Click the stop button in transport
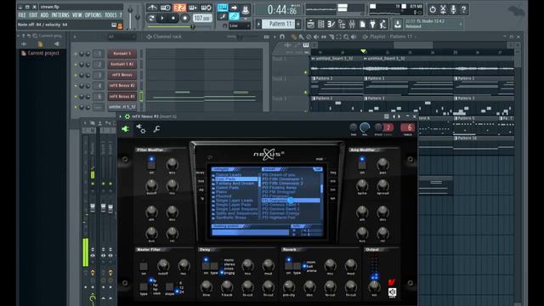Image resolution: width=544 pixels, height=306 pixels. pyautogui.click(x=173, y=18)
